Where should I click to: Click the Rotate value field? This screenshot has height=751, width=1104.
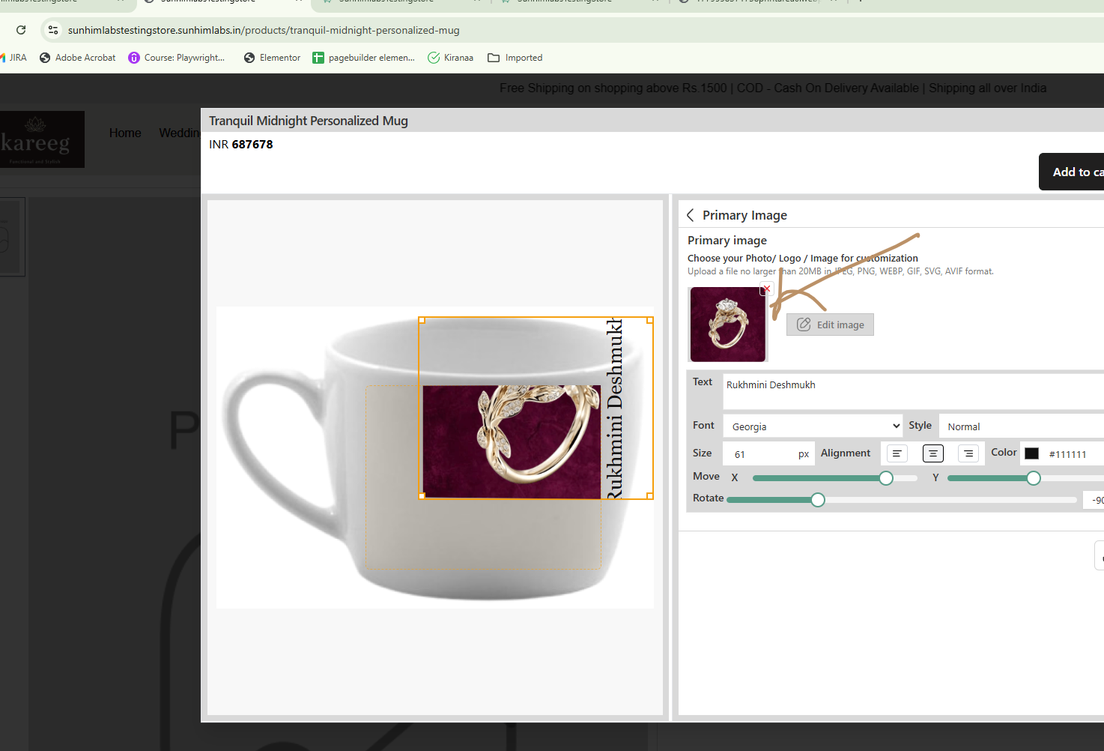1094,500
